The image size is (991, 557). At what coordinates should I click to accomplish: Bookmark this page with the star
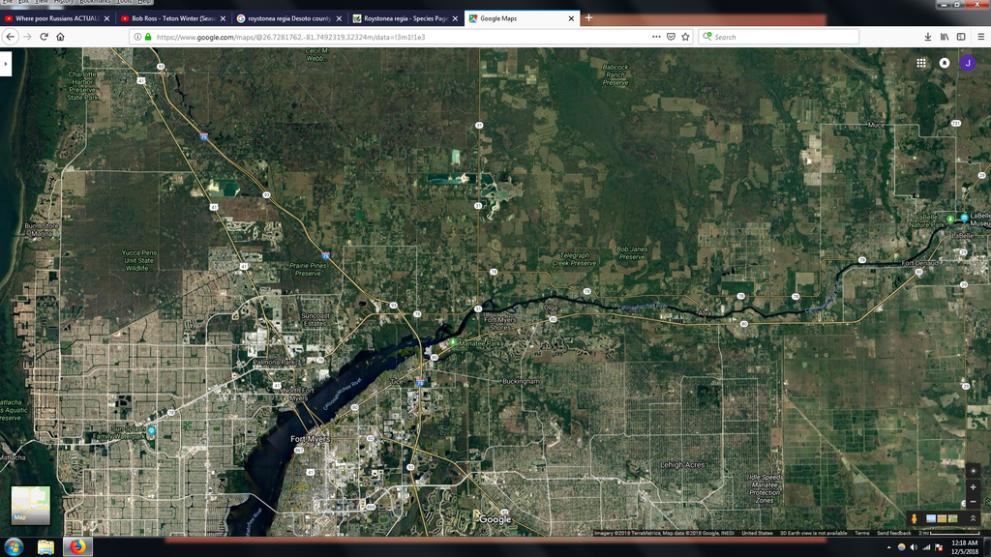point(686,37)
